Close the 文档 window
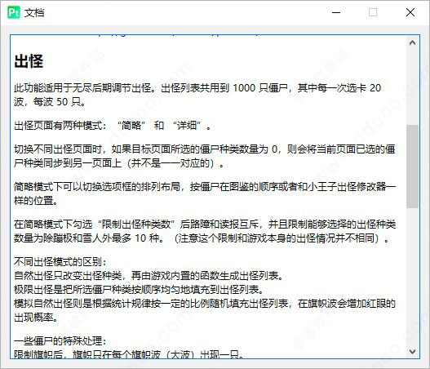430x369 pixels. pyautogui.click(x=410, y=12)
